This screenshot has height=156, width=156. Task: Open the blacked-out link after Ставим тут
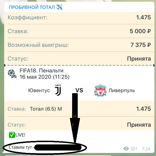pyautogui.click(x=58, y=147)
